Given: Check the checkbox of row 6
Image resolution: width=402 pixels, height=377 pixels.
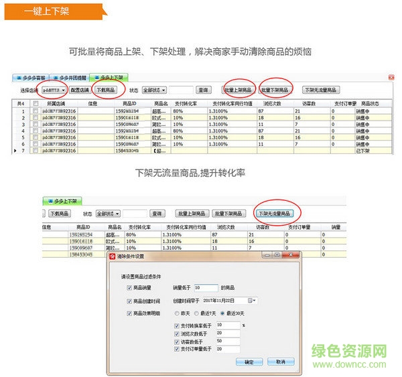Looking at the screenshot, I should pos(36,144).
